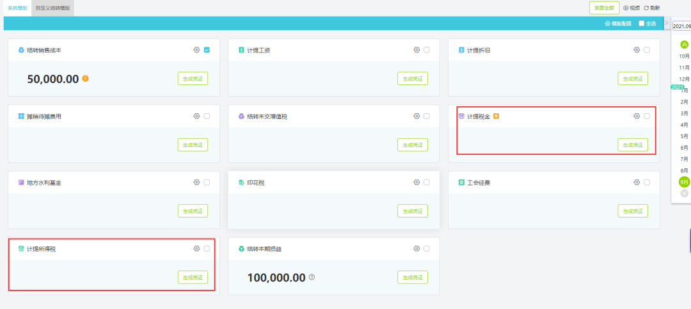
Task: Select 3月 in month list
Action: pyautogui.click(x=684, y=113)
